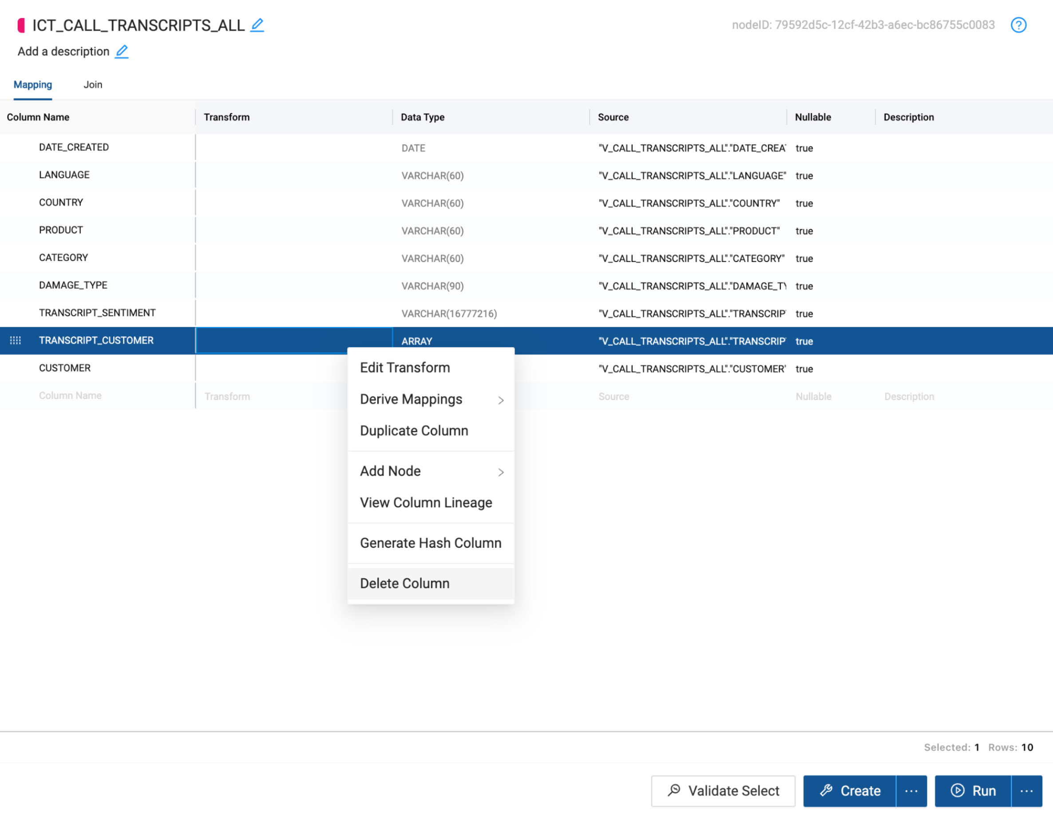Select the DAMAGE_TYPE column row
This screenshot has width=1053, height=814.
pos(73,285)
